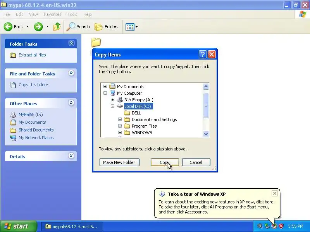Open the Start menu
The height and width of the screenshot is (232, 310).
(18, 226)
